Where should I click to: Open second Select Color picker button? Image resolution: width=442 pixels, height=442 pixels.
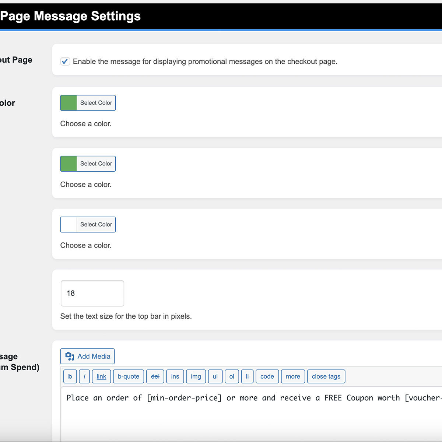coord(96,164)
